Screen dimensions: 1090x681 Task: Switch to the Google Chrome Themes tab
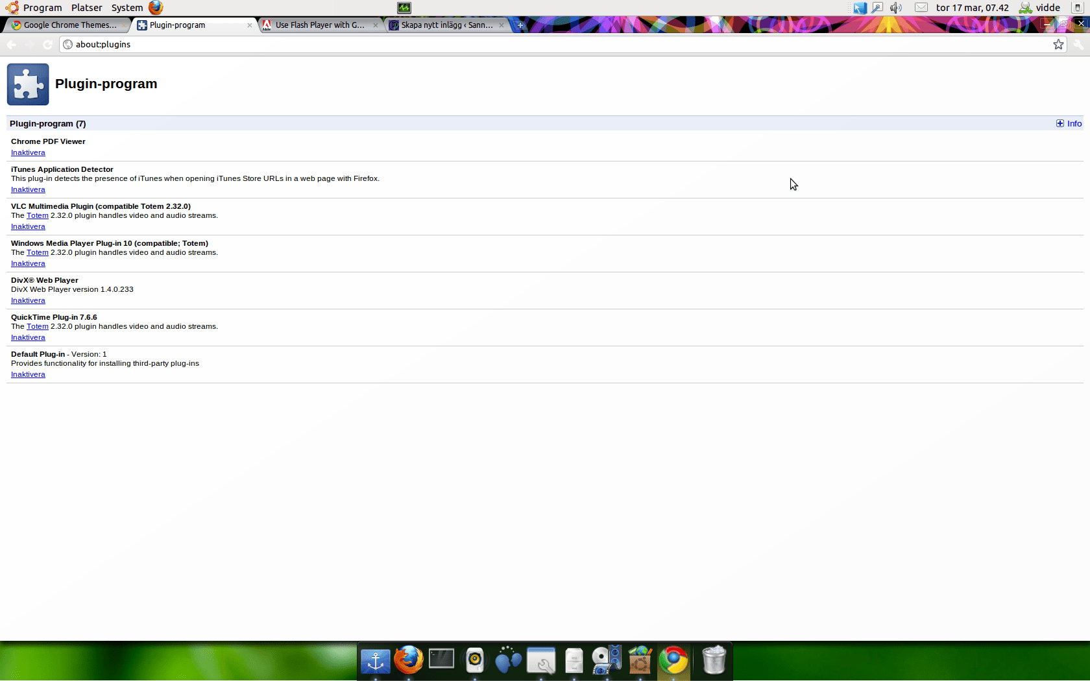coord(69,25)
